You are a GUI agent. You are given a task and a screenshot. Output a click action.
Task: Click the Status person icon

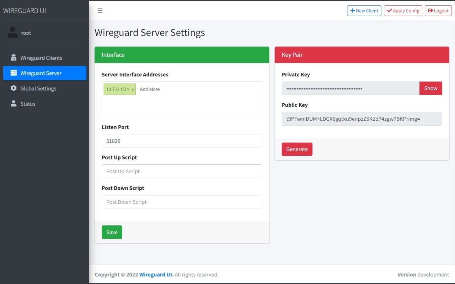coord(14,104)
